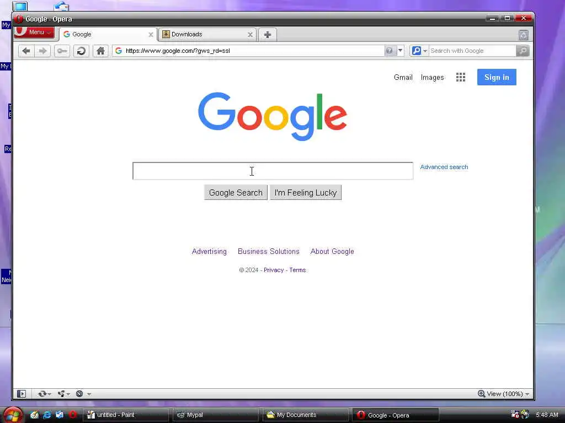Expand the address bar history dropdown
The image size is (565, 423).
coord(400,51)
